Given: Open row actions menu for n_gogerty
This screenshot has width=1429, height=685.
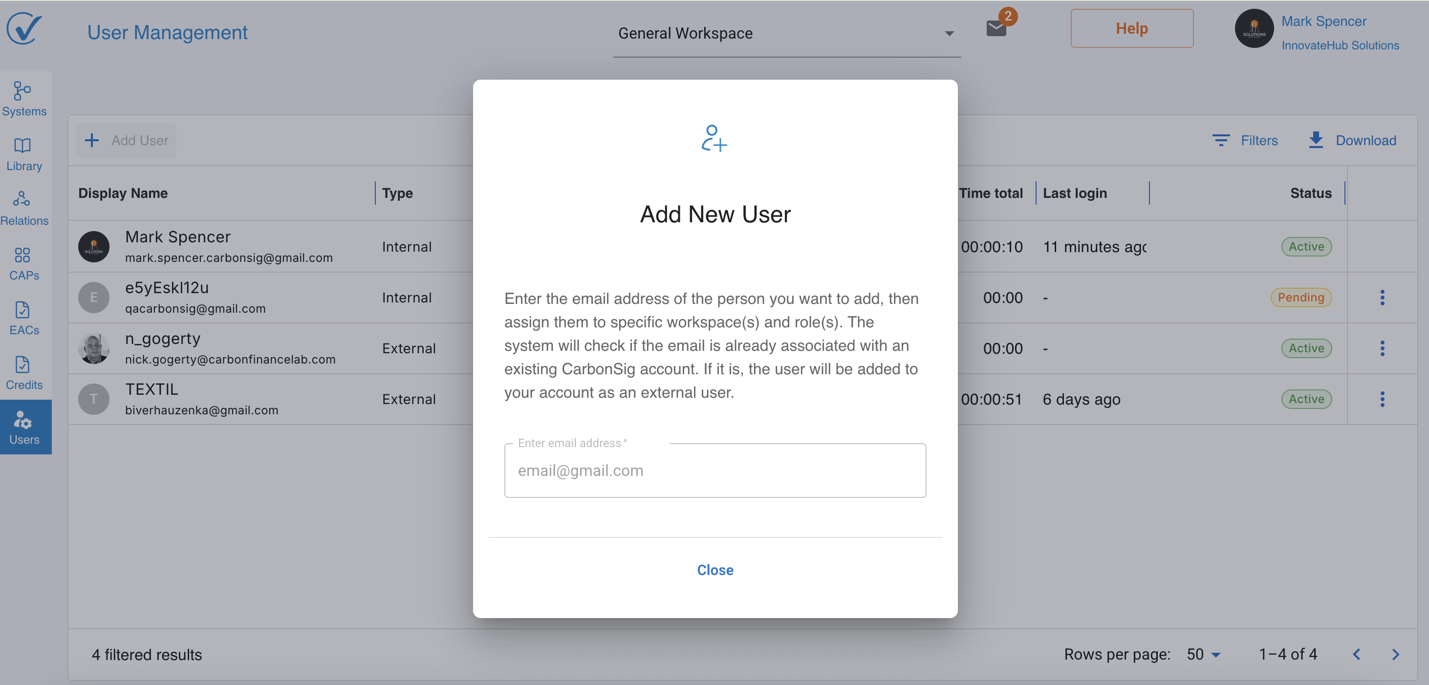Looking at the screenshot, I should [x=1382, y=348].
